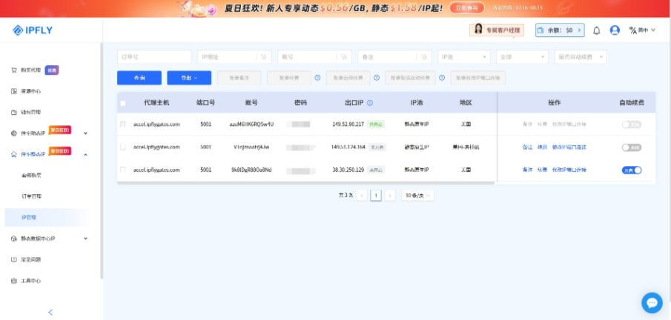Check the row checkbox for 38.30.250.129

123,170
